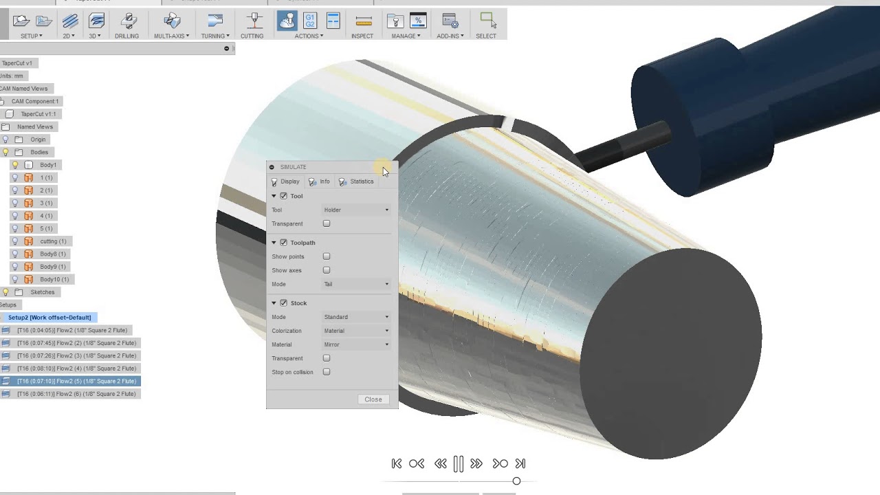The image size is (880, 495).
Task: Open the Tool Holder dropdown
Action: tap(356, 210)
